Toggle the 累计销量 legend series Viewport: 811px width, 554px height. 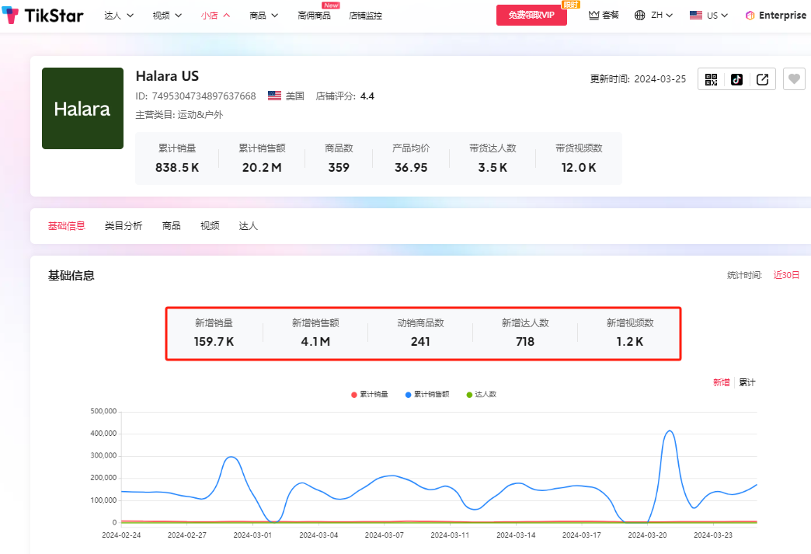pyautogui.click(x=370, y=394)
